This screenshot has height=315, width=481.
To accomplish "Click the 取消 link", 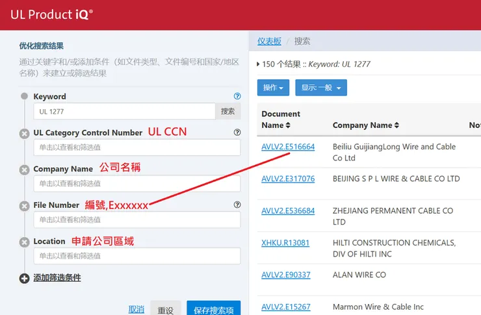I will tap(136, 310).
